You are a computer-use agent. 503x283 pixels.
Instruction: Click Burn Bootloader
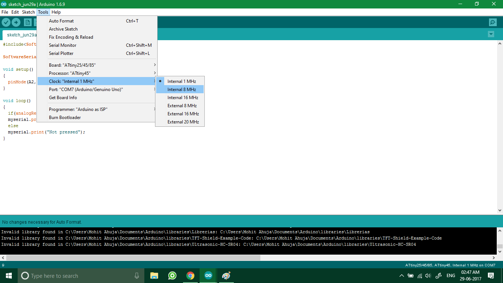pyautogui.click(x=97, y=117)
